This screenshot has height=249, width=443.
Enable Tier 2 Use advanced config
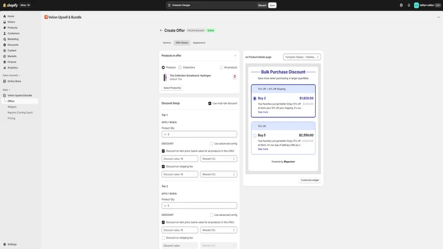pyautogui.click(x=212, y=215)
